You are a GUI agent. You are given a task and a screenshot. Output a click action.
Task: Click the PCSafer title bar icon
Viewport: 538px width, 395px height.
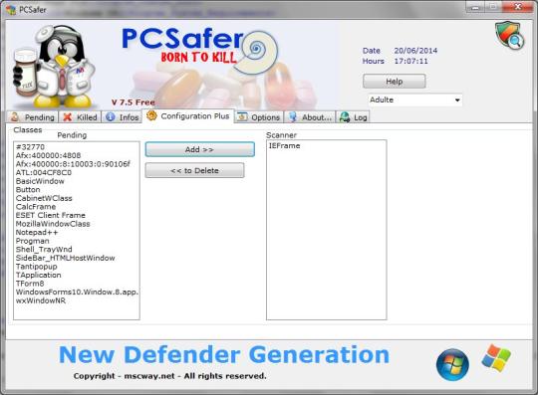tap(11, 10)
